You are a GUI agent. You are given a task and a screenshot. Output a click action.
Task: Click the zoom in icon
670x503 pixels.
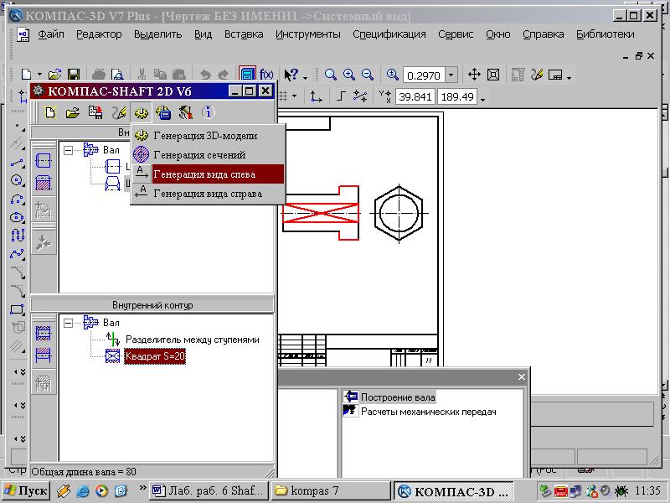pos(349,75)
